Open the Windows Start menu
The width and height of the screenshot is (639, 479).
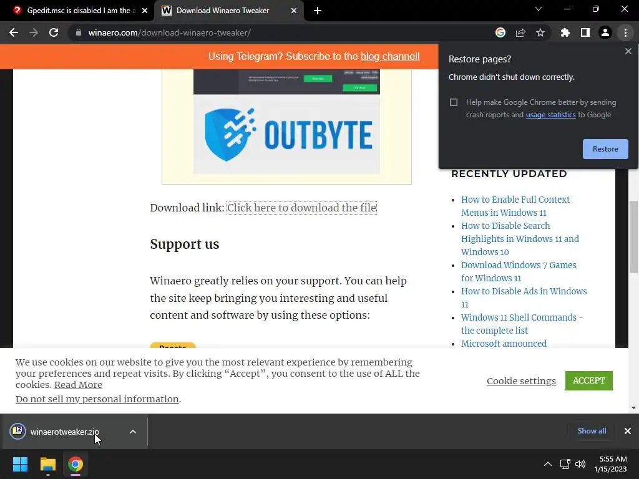pos(20,464)
